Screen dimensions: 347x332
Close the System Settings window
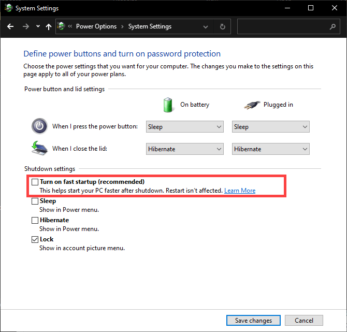pyautogui.click(x=335, y=8)
